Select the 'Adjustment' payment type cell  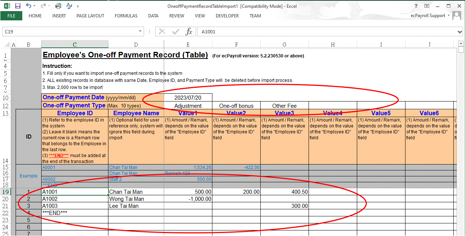tap(188, 106)
